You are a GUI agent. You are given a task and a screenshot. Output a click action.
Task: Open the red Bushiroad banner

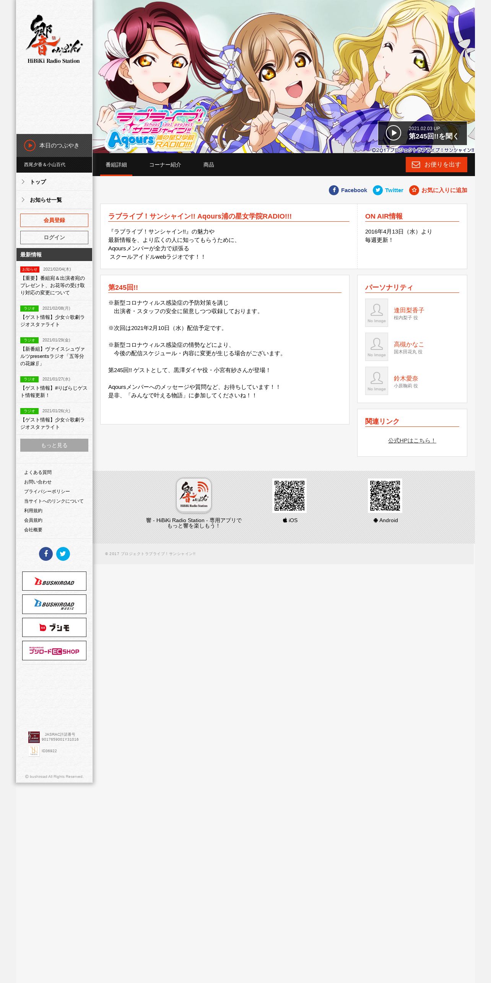54,581
